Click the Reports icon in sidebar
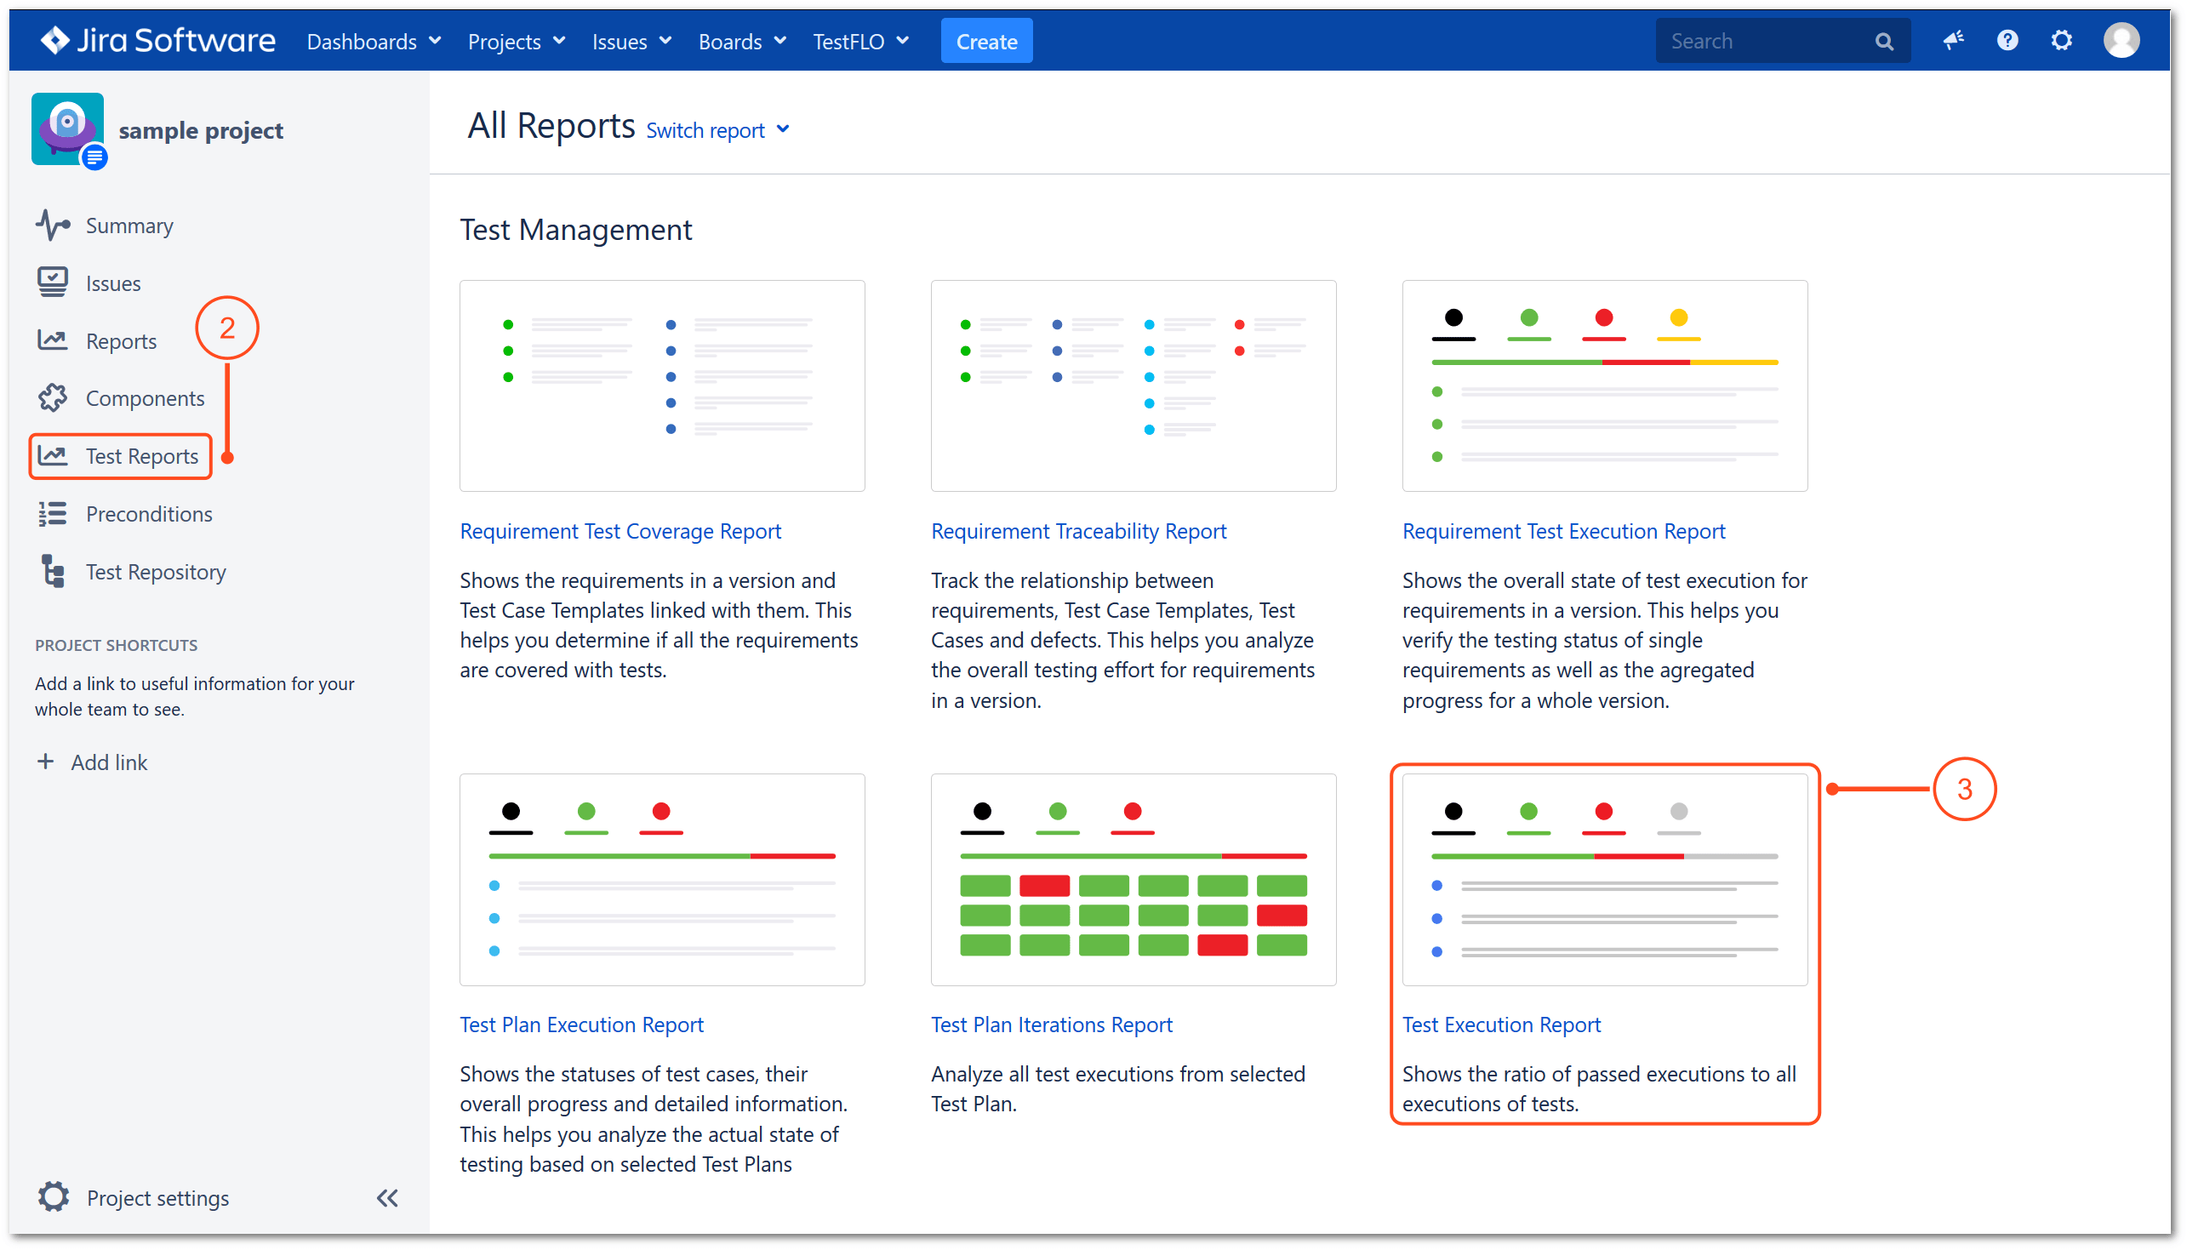Image resolution: width=2187 pixels, height=1250 pixels. point(53,340)
